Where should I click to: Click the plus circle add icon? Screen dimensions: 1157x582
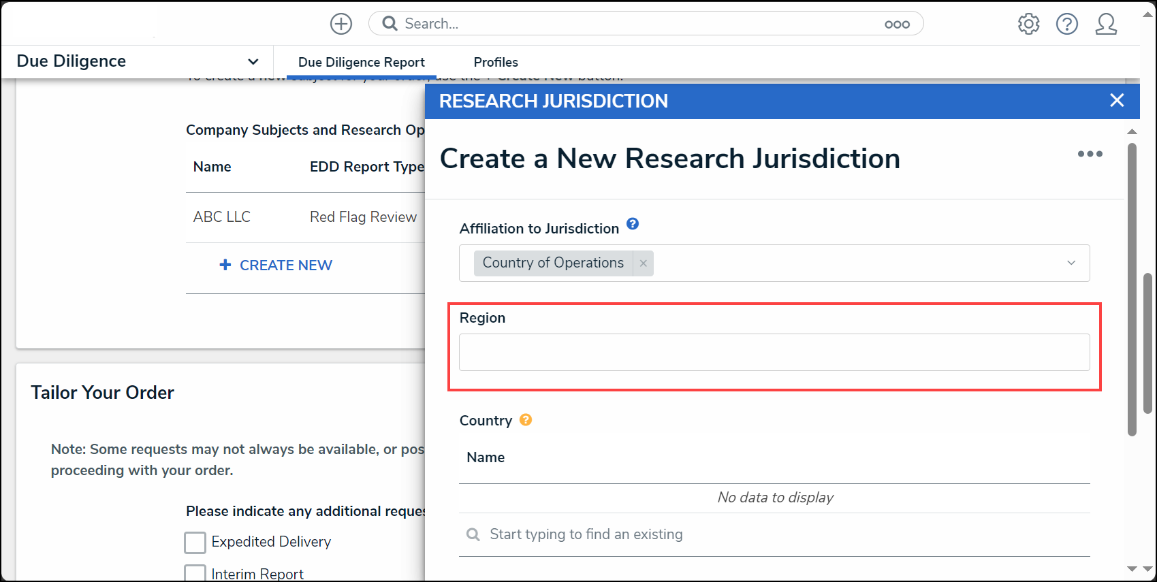click(341, 24)
